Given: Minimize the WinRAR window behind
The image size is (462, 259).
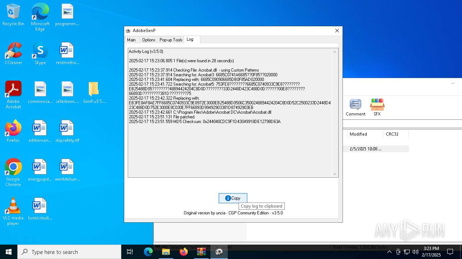Looking at the screenshot, I should [x=453, y=83].
